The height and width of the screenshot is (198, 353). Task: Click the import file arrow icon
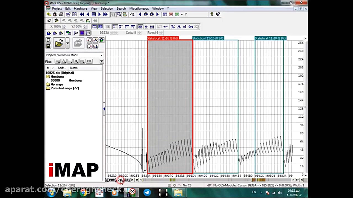click(89, 40)
